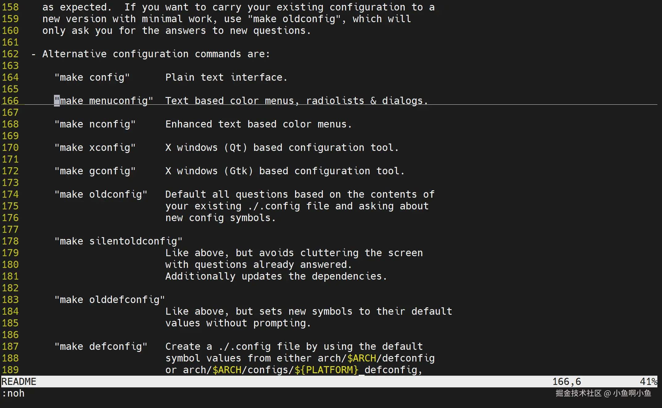
Task: Click the "make nconfig" entry
Action: click(95, 124)
